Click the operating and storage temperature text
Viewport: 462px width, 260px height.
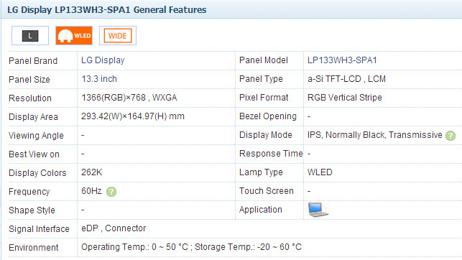tap(192, 247)
